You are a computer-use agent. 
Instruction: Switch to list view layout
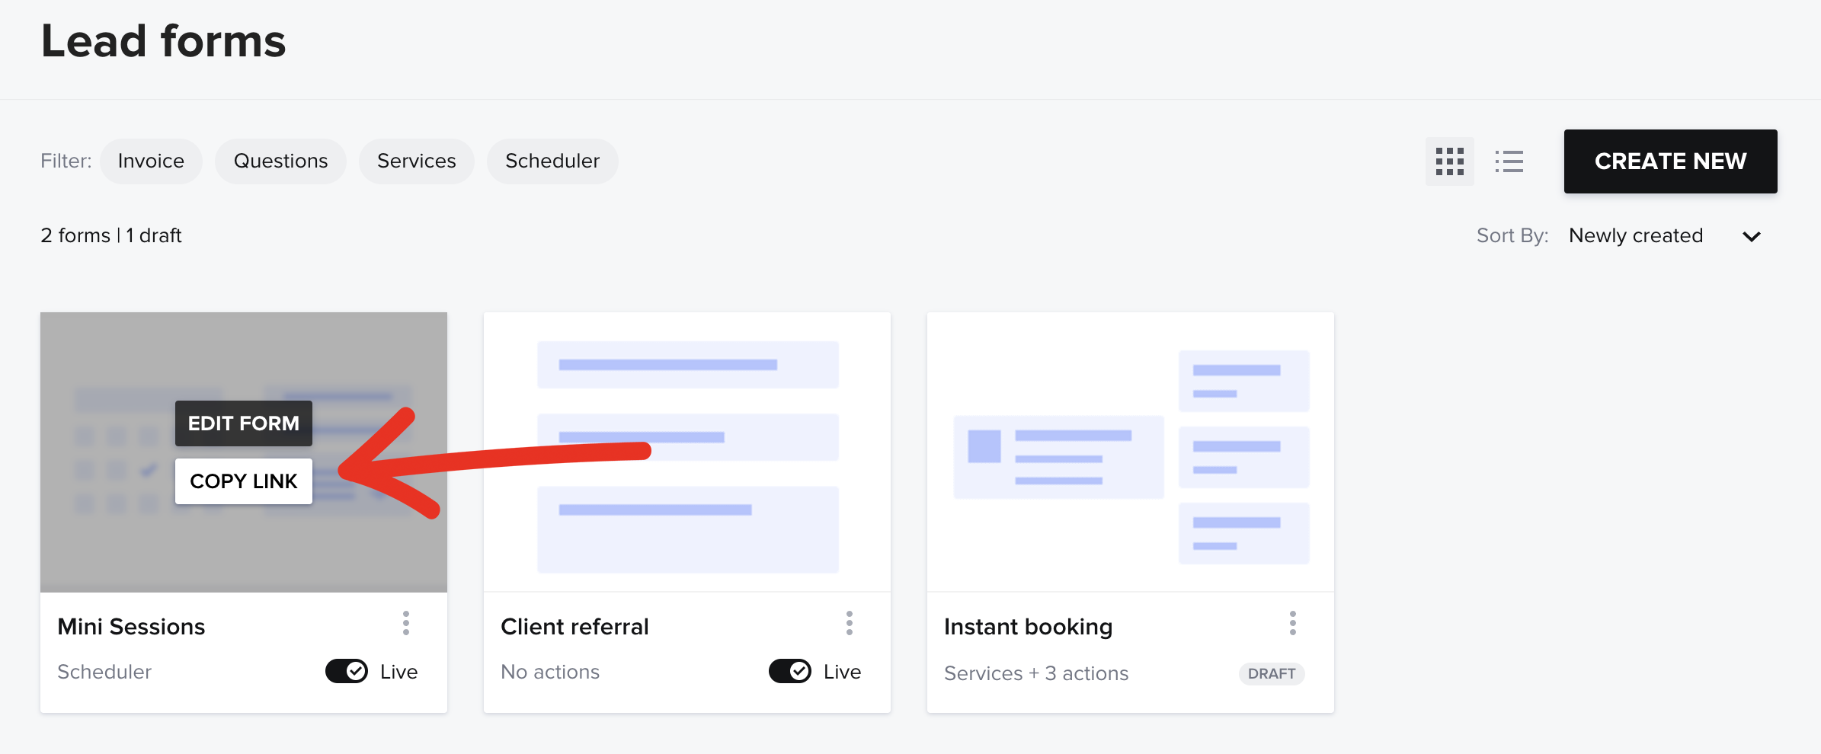pyautogui.click(x=1509, y=161)
